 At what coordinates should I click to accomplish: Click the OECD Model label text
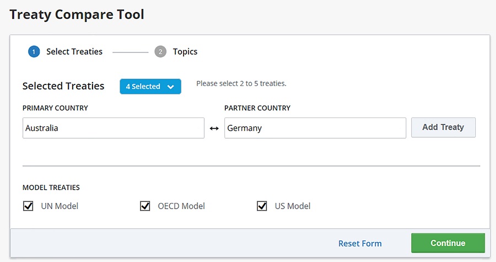click(x=181, y=206)
